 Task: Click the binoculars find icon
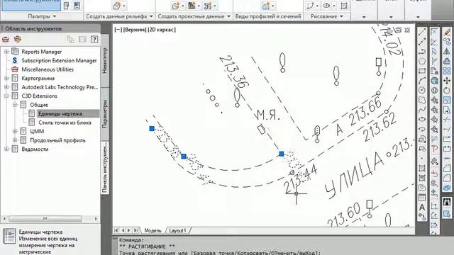click(x=447, y=201)
